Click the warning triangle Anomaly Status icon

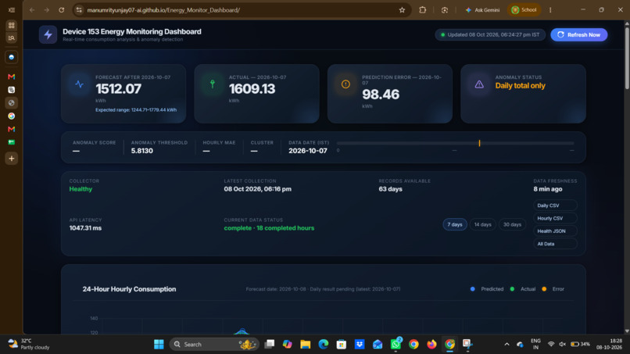[x=479, y=84]
